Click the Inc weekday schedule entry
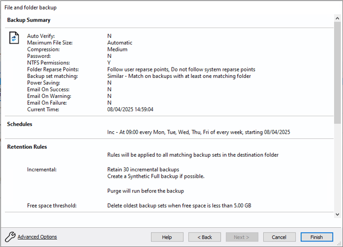Image resolution: width=343 pixels, height=247 pixels. [198, 132]
